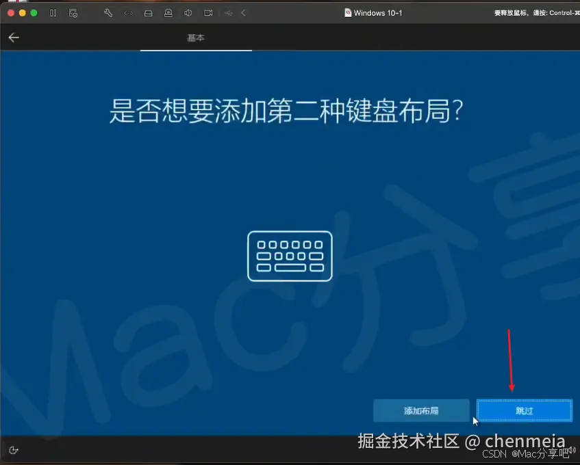Viewport: 580px width, 465px height.
Task: Switch to the 基本 tab
Action: point(196,38)
